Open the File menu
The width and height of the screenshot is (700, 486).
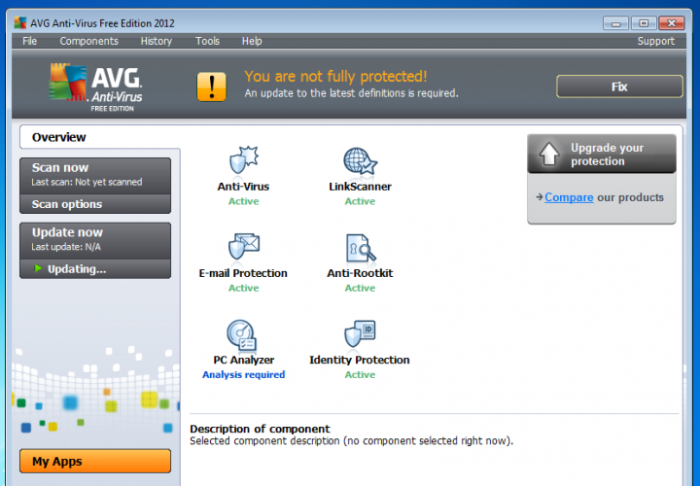point(29,41)
